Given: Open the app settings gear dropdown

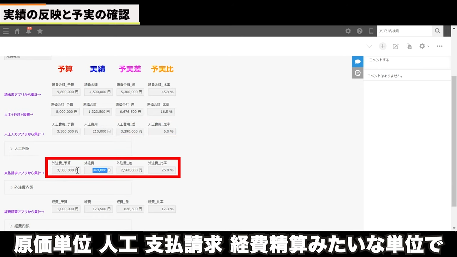Looking at the screenshot, I should [x=424, y=46].
